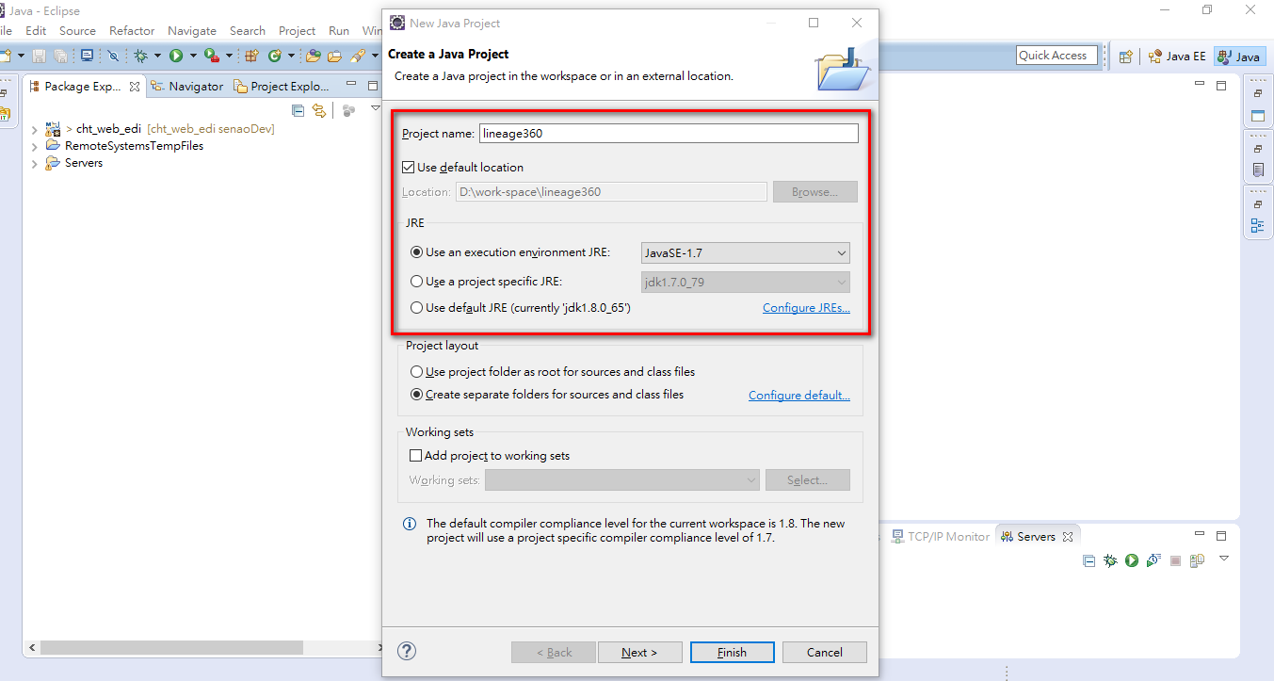1274x681 pixels.
Task: Click the Open Type toolbar icon
Action: coord(313,56)
